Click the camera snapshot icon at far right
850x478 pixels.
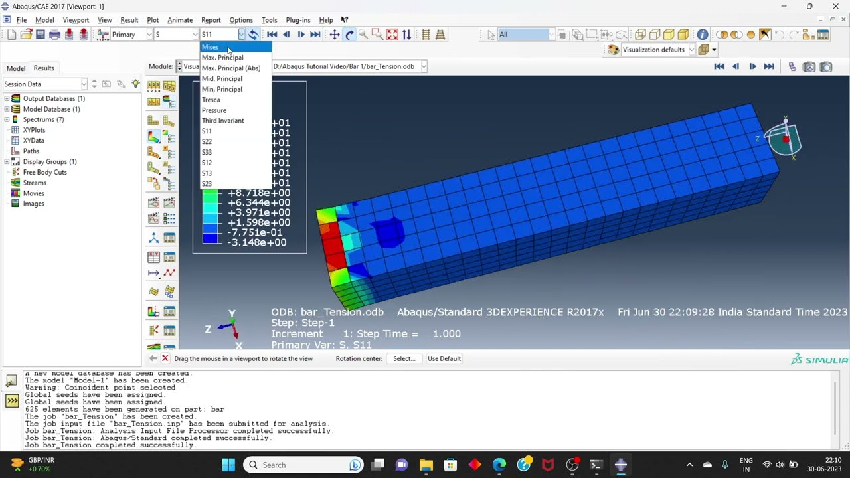[825, 66]
